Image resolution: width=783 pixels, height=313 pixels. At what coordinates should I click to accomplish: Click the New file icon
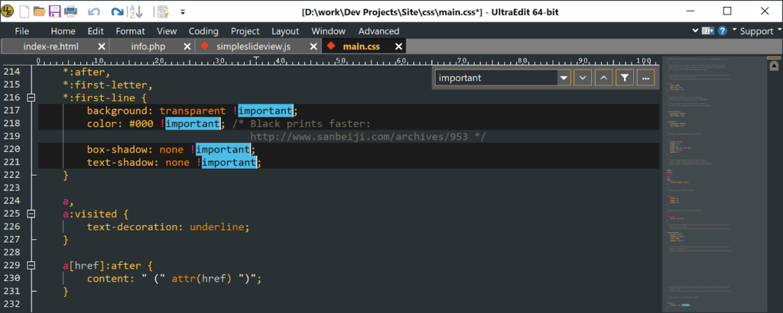point(24,11)
